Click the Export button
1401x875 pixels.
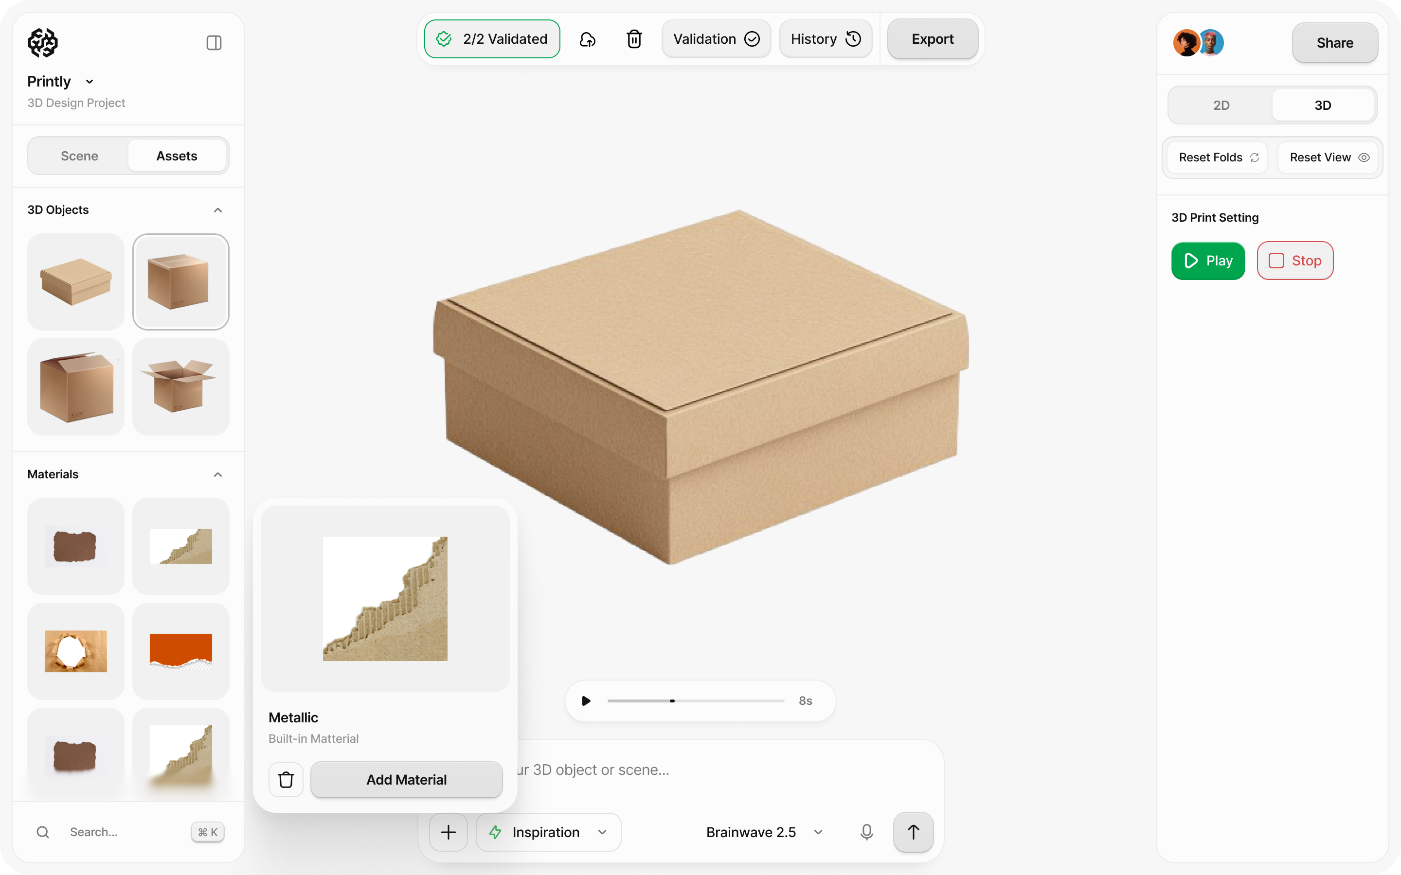[x=932, y=39]
